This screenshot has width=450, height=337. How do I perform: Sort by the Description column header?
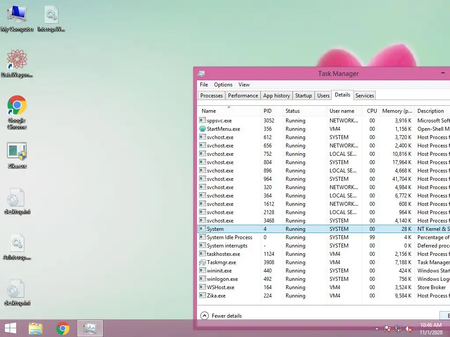click(432, 111)
